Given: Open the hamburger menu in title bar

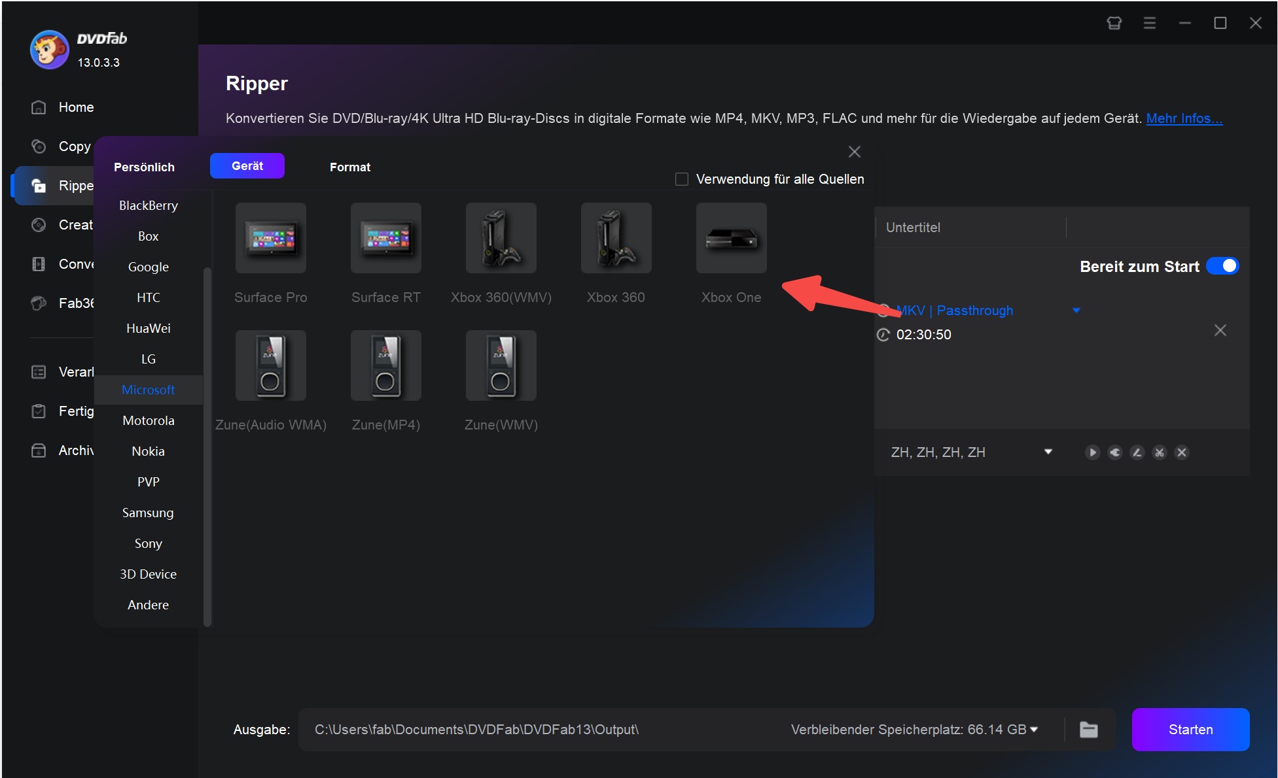Looking at the screenshot, I should (1149, 23).
